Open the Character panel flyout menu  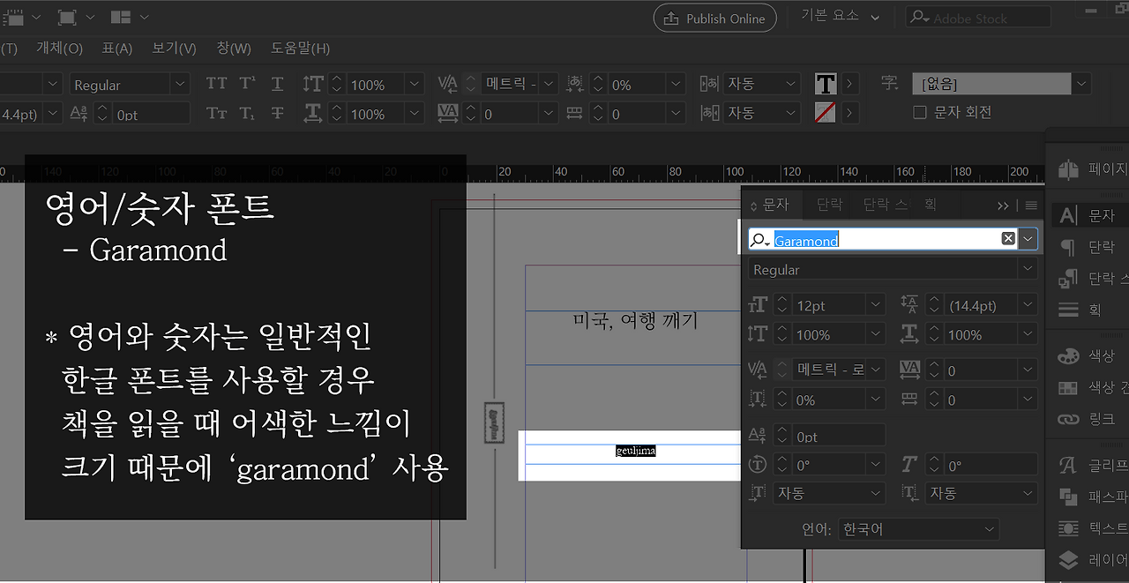pos(1031,205)
